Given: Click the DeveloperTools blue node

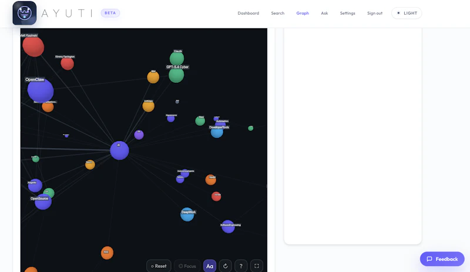Looking at the screenshot, I should pos(217,132).
